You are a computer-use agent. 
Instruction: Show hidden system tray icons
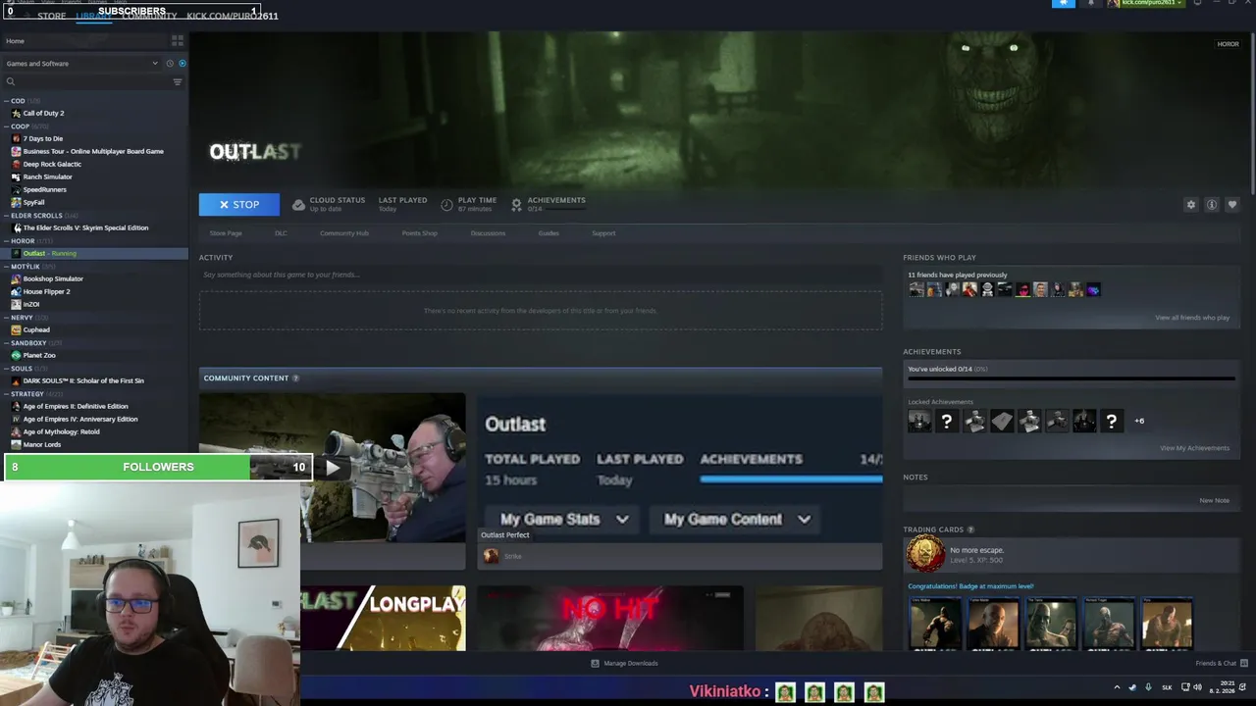tap(1117, 687)
